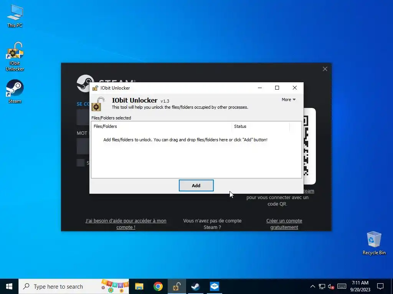Switch to Steam taskbar button
Image resolution: width=393 pixels, height=294 pixels.
pyautogui.click(x=195, y=286)
